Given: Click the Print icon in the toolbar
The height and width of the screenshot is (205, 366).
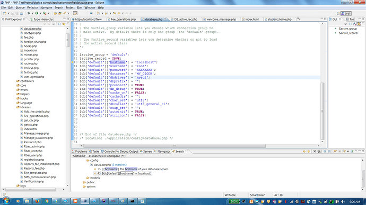Looking at the screenshot, I should [x=21, y=13].
